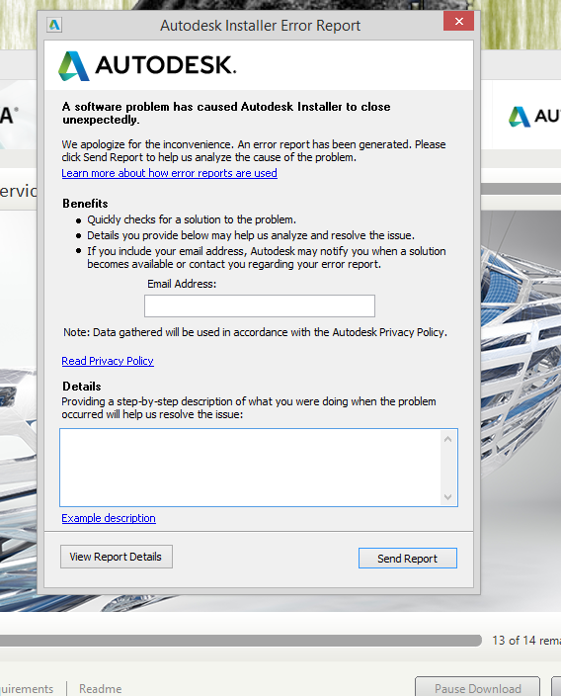Click the "13 of 14" remaining status text
Screen dimensions: 561x696
pyautogui.click(x=526, y=640)
